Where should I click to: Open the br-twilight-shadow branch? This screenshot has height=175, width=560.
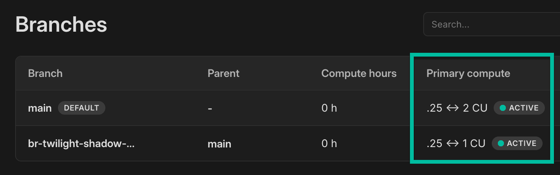(81, 144)
